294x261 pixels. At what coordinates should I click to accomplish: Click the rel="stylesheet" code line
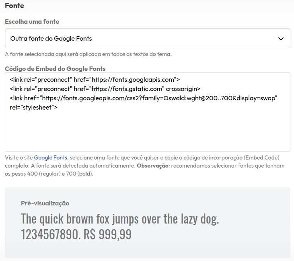[x=33, y=108]
